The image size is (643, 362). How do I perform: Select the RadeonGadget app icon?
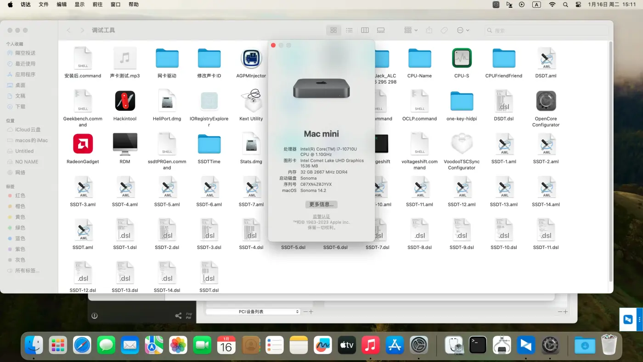coord(83,143)
